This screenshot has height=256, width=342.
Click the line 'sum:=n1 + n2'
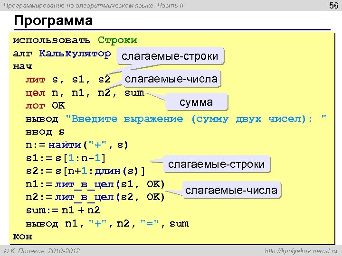pyautogui.click(x=63, y=210)
